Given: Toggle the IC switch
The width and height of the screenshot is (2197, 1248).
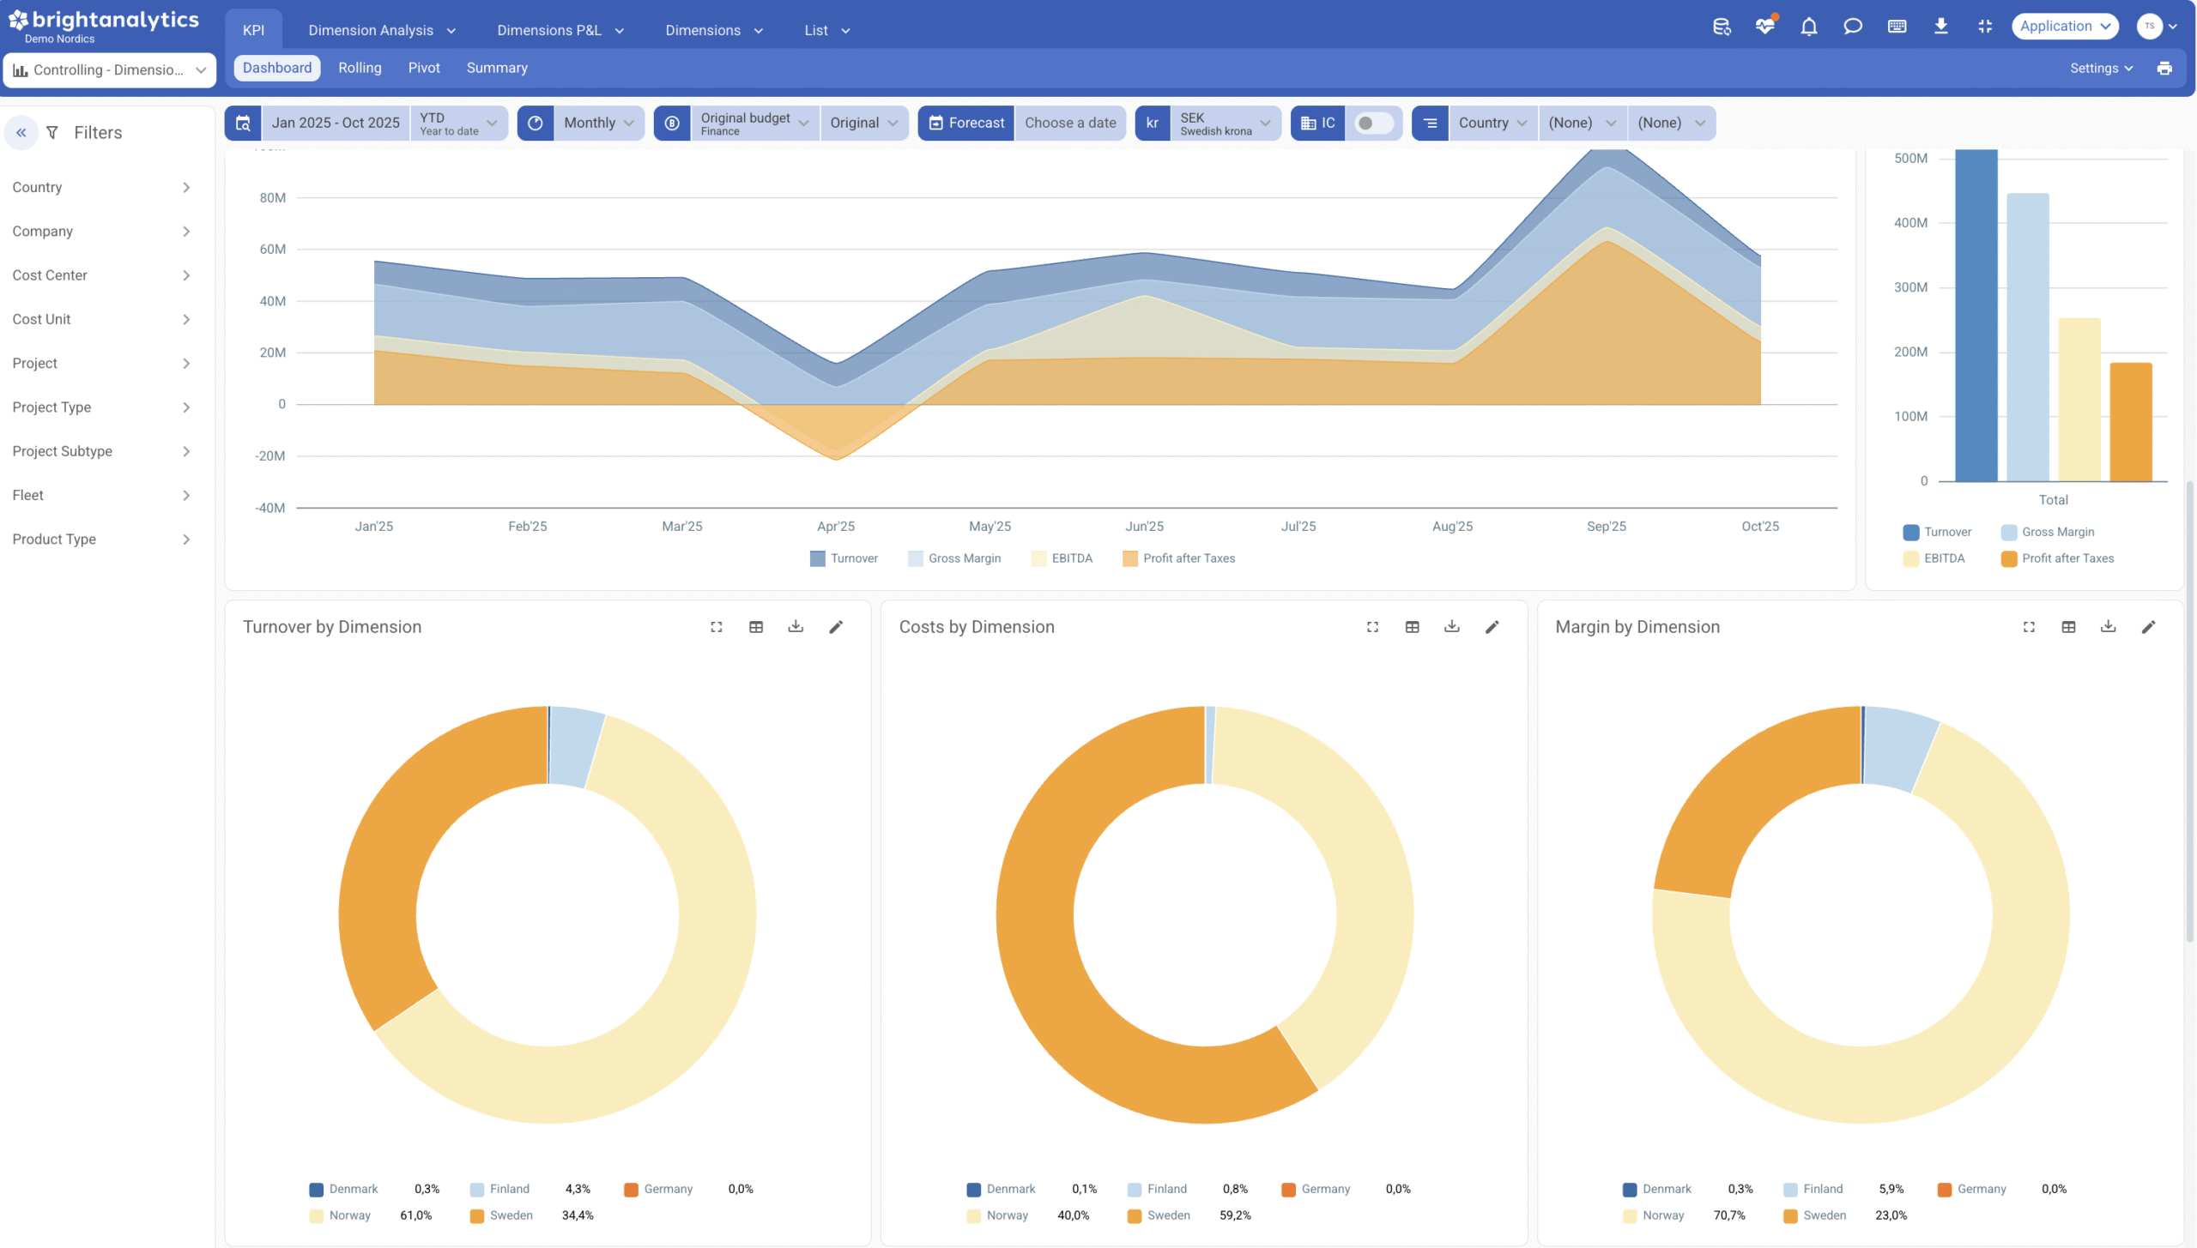Looking at the screenshot, I should pyautogui.click(x=1372, y=123).
